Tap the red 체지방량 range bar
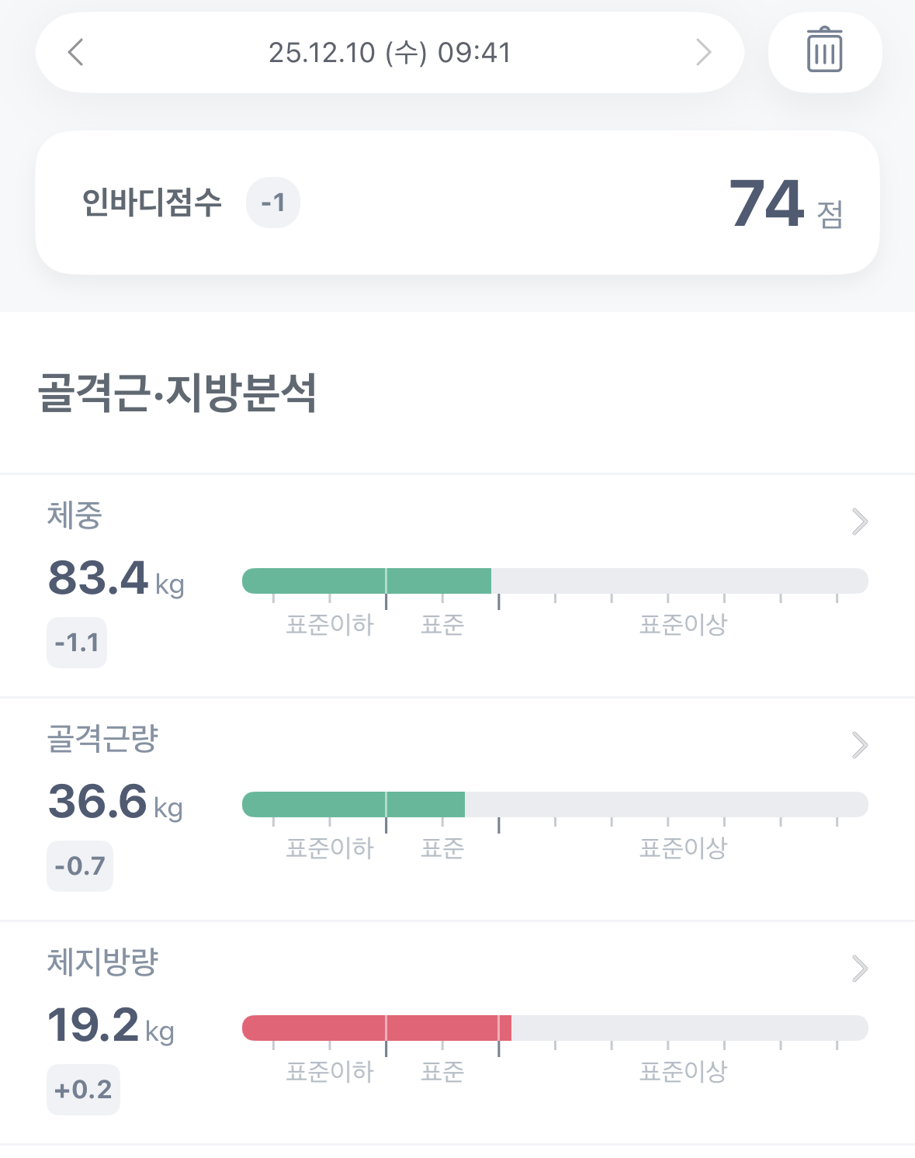Screen dimensions: 915x1158 point(376,1028)
